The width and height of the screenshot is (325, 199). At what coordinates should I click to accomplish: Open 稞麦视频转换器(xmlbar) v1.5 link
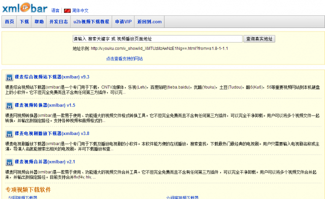[45, 105]
